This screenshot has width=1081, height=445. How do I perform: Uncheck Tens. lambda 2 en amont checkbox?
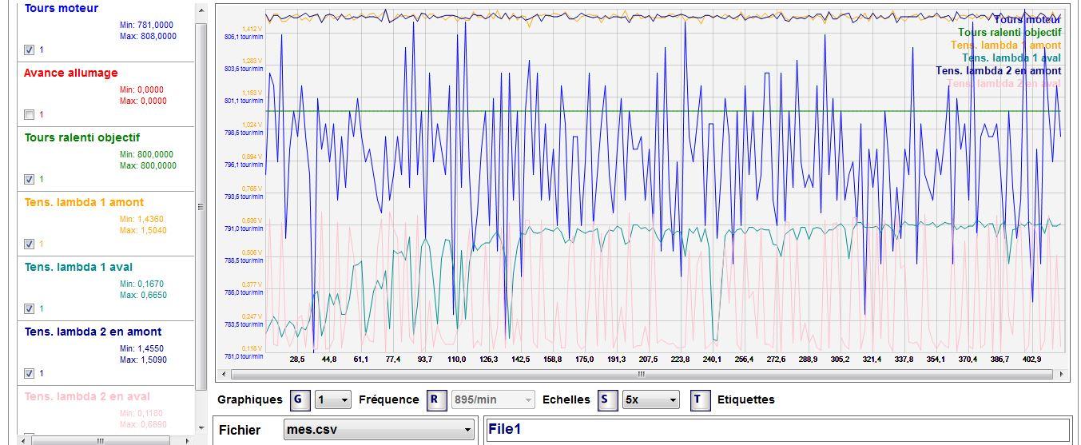30,373
